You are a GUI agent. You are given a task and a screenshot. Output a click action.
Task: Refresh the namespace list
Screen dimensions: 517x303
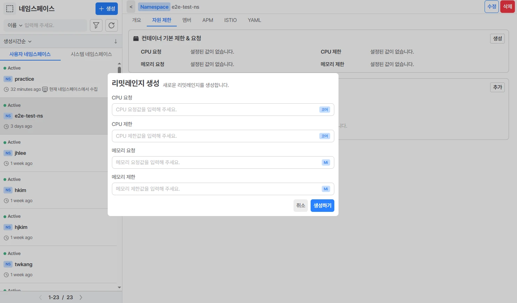click(x=112, y=25)
